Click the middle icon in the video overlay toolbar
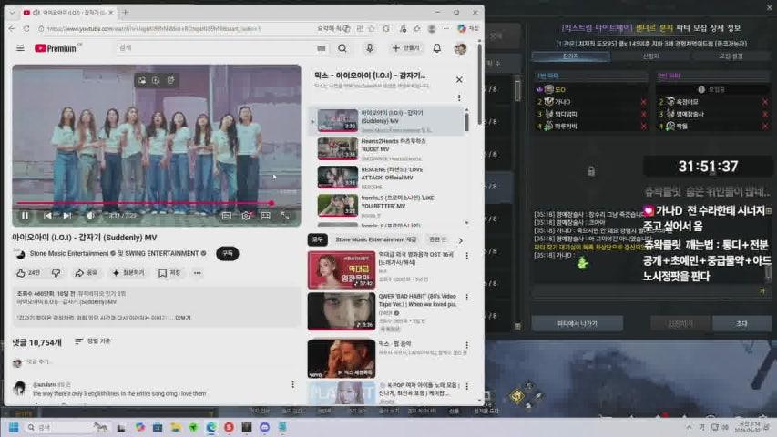The height and width of the screenshot is (437, 777). [x=156, y=80]
